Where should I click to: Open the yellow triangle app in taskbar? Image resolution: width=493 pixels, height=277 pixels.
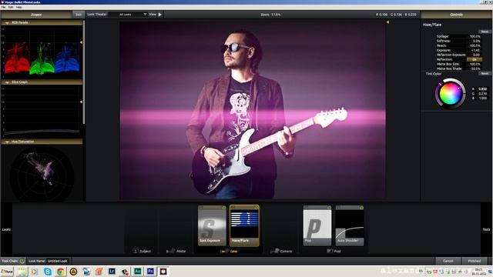click(x=73, y=272)
